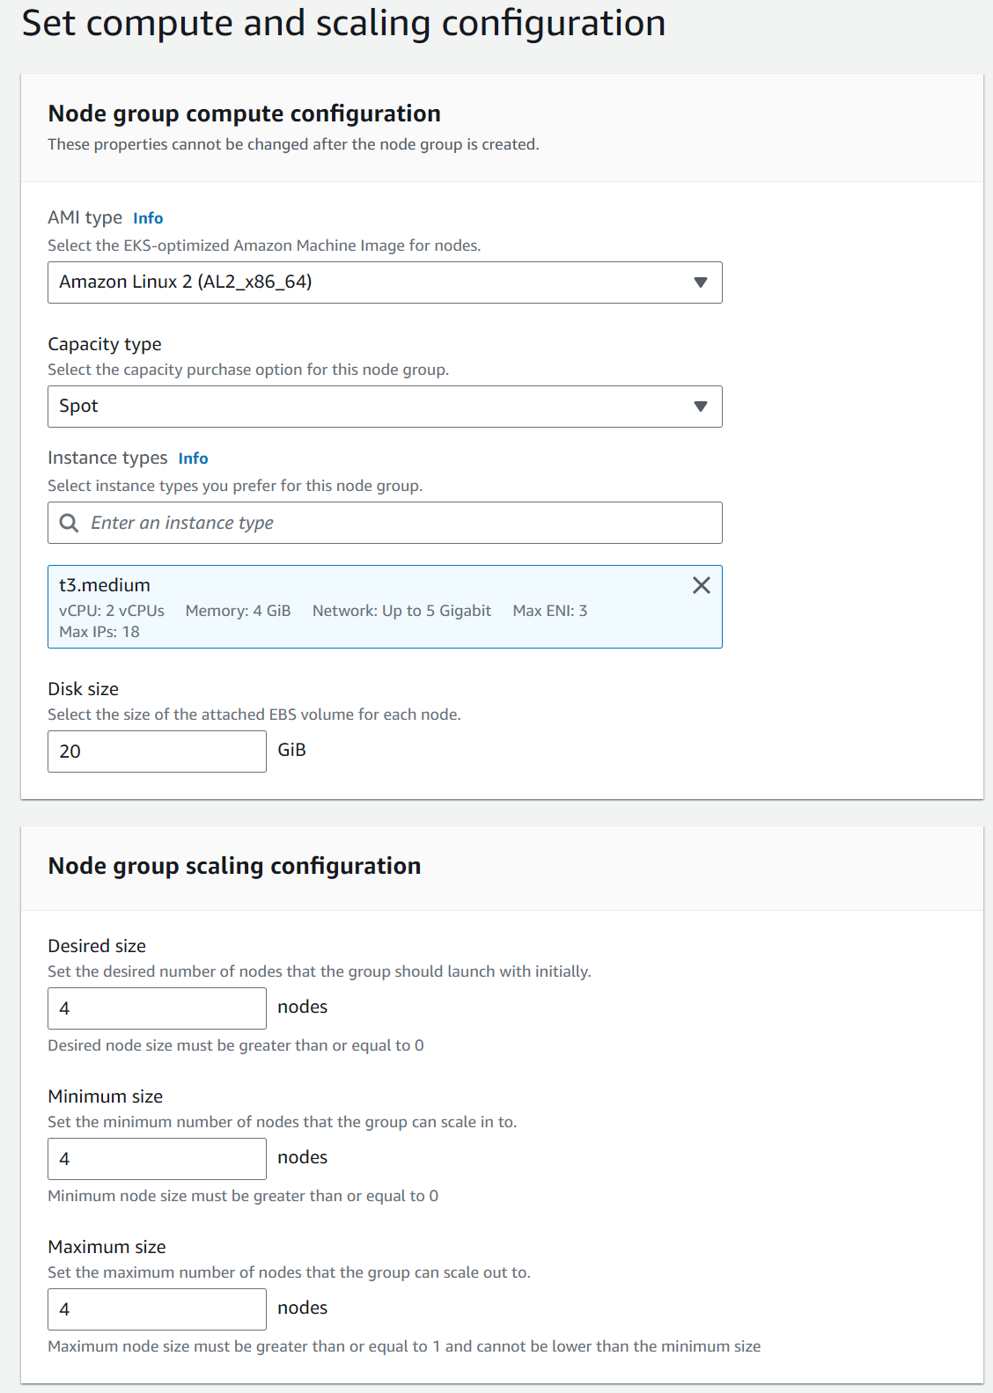Click the Set compute and scaling configuration title
The width and height of the screenshot is (993, 1393).
343,24
